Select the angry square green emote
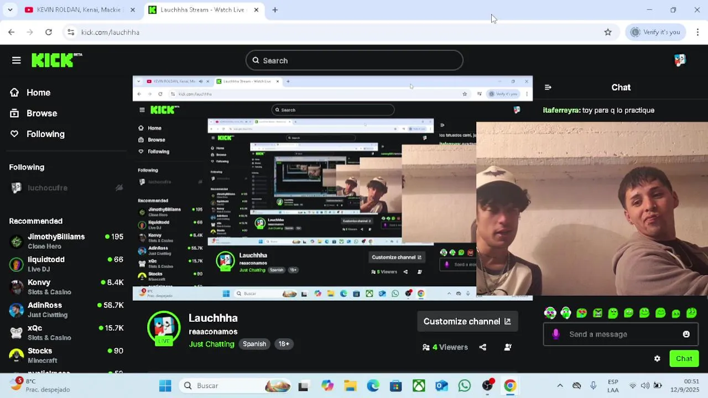The width and height of the screenshot is (708, 398). click(x=597, y=313)
